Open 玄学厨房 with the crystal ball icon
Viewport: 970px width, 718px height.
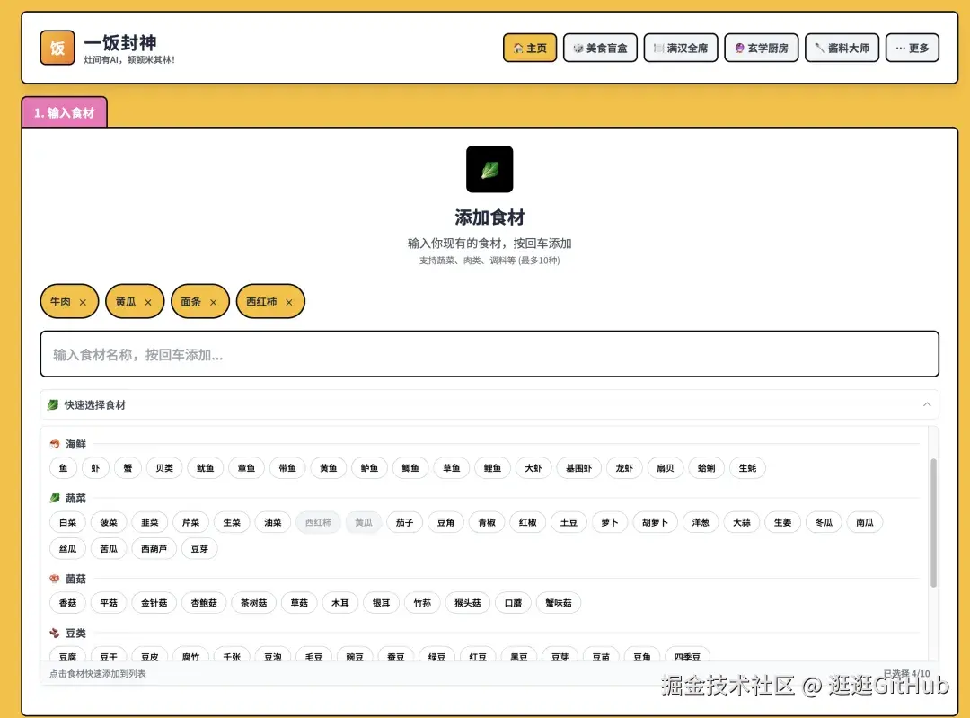click(761, 48)
